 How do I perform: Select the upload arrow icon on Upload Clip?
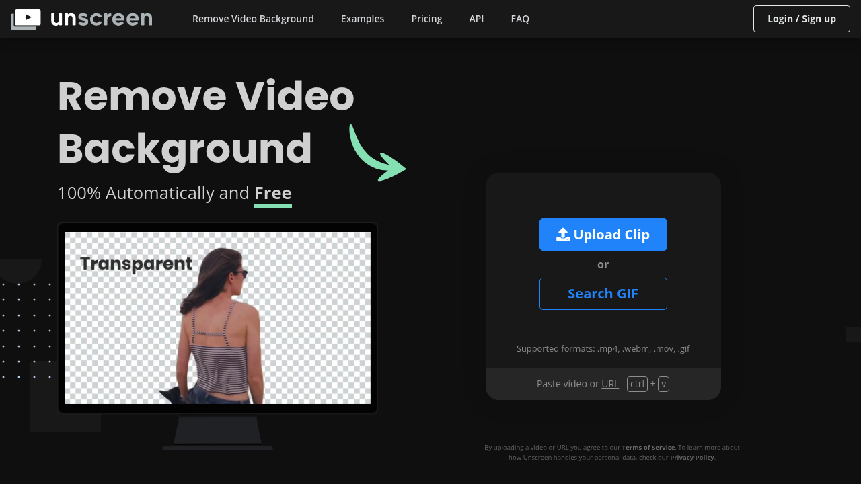tap(562, 234)
